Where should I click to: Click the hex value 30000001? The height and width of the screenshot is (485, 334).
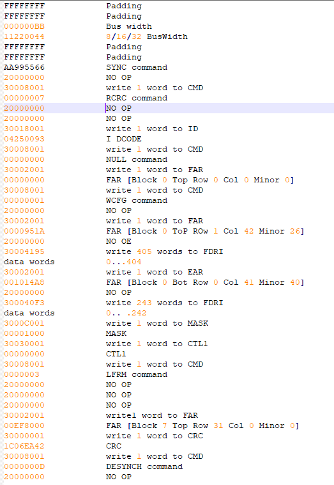coord(24,435)
